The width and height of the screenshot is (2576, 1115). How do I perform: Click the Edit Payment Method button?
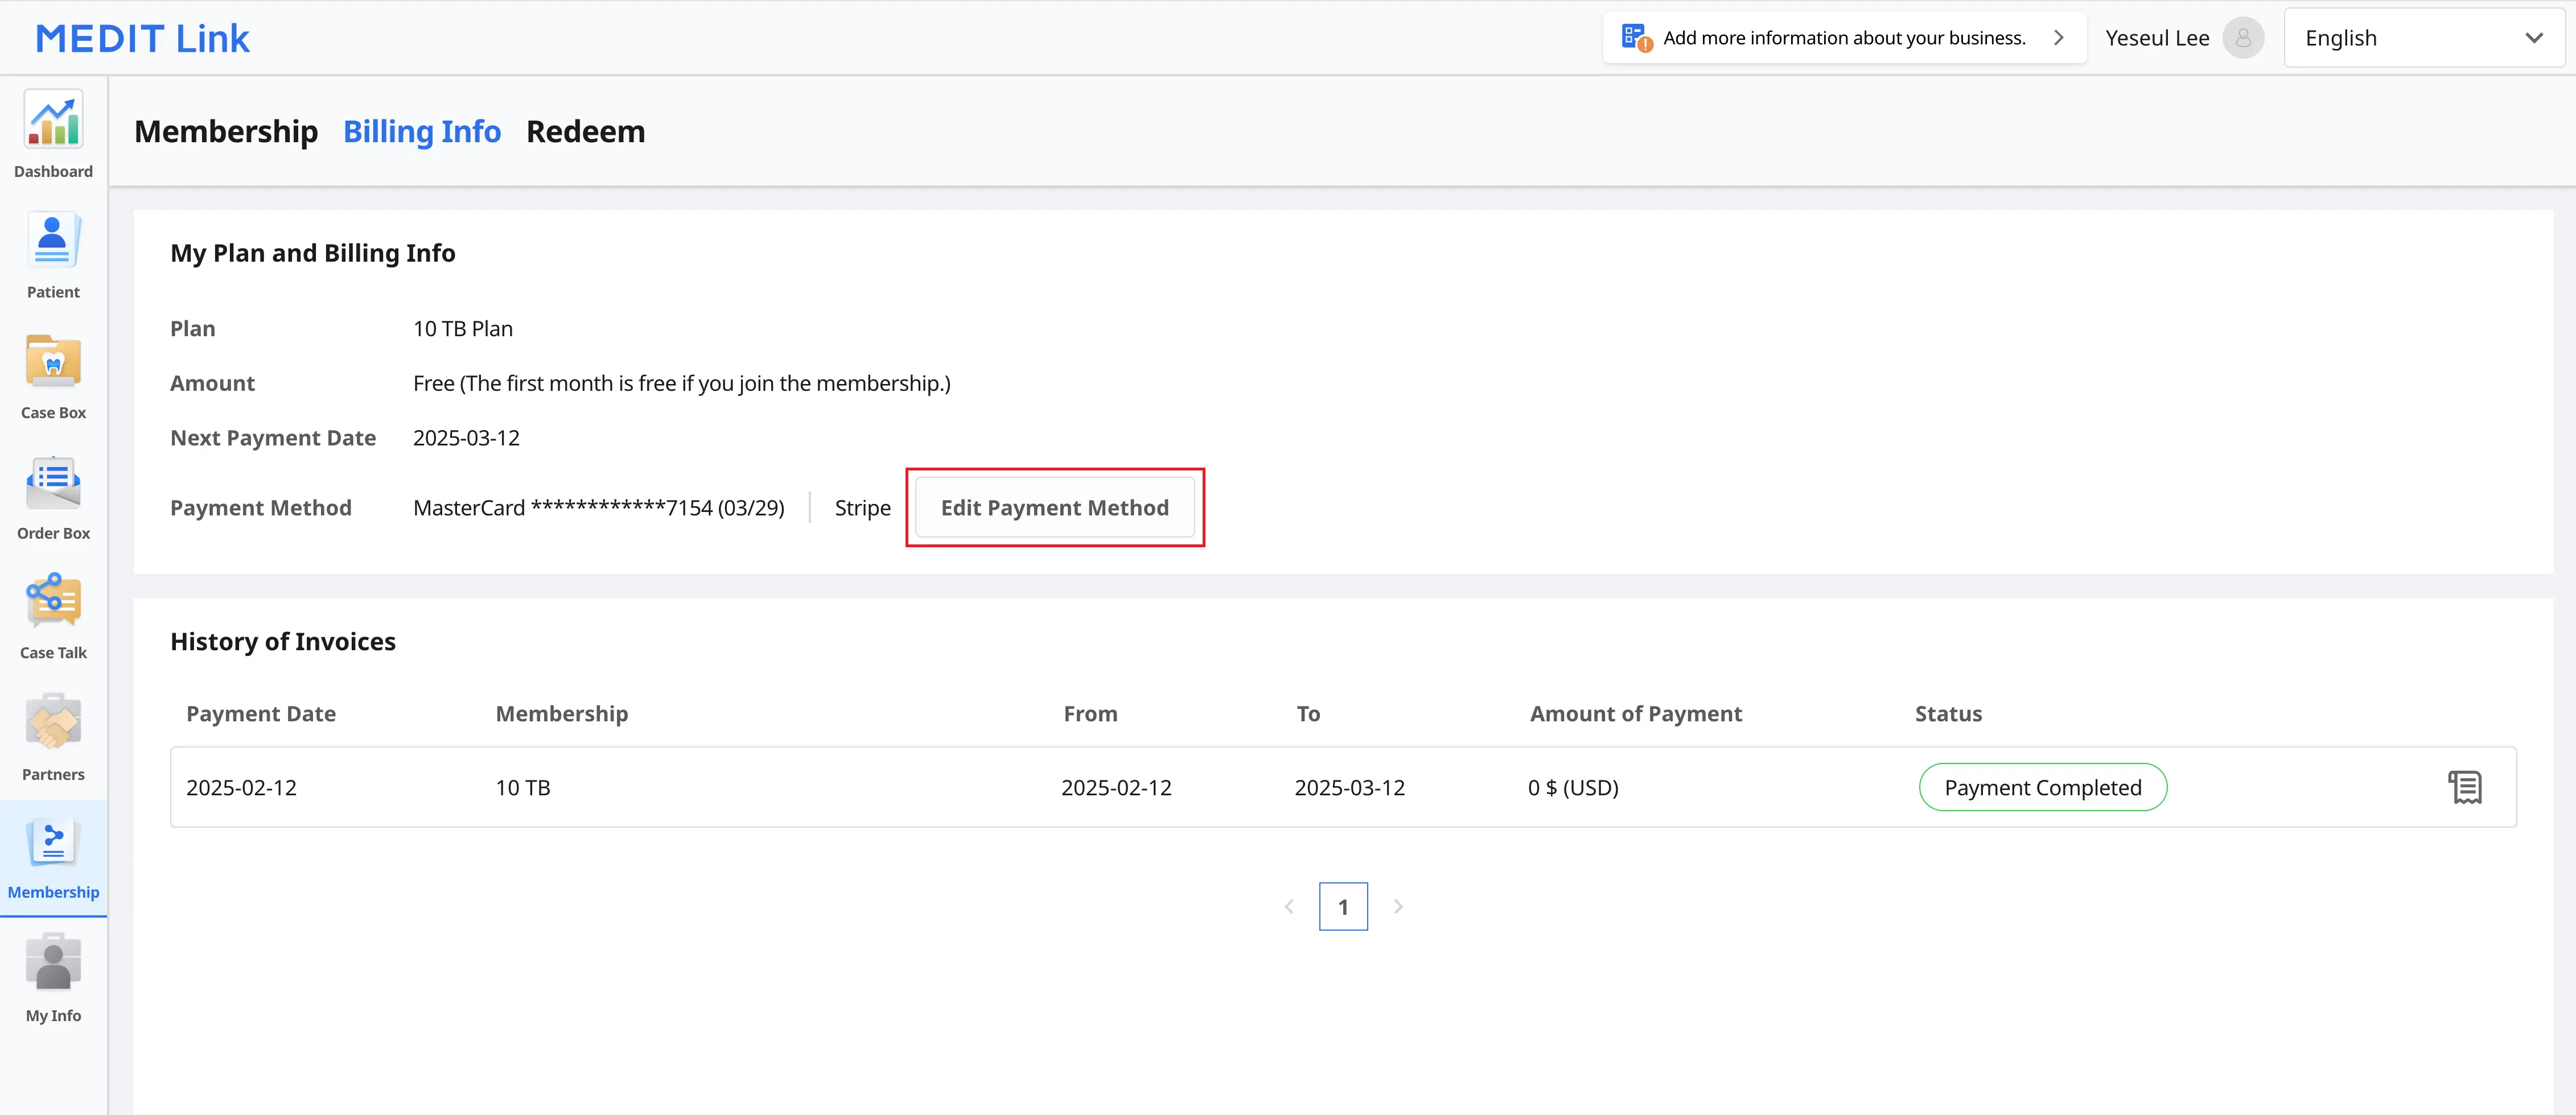1055,507
